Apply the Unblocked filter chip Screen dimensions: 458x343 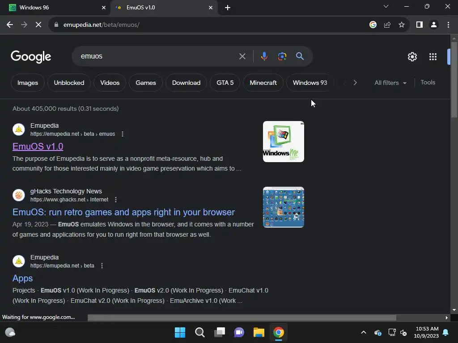tap(69, 83)
